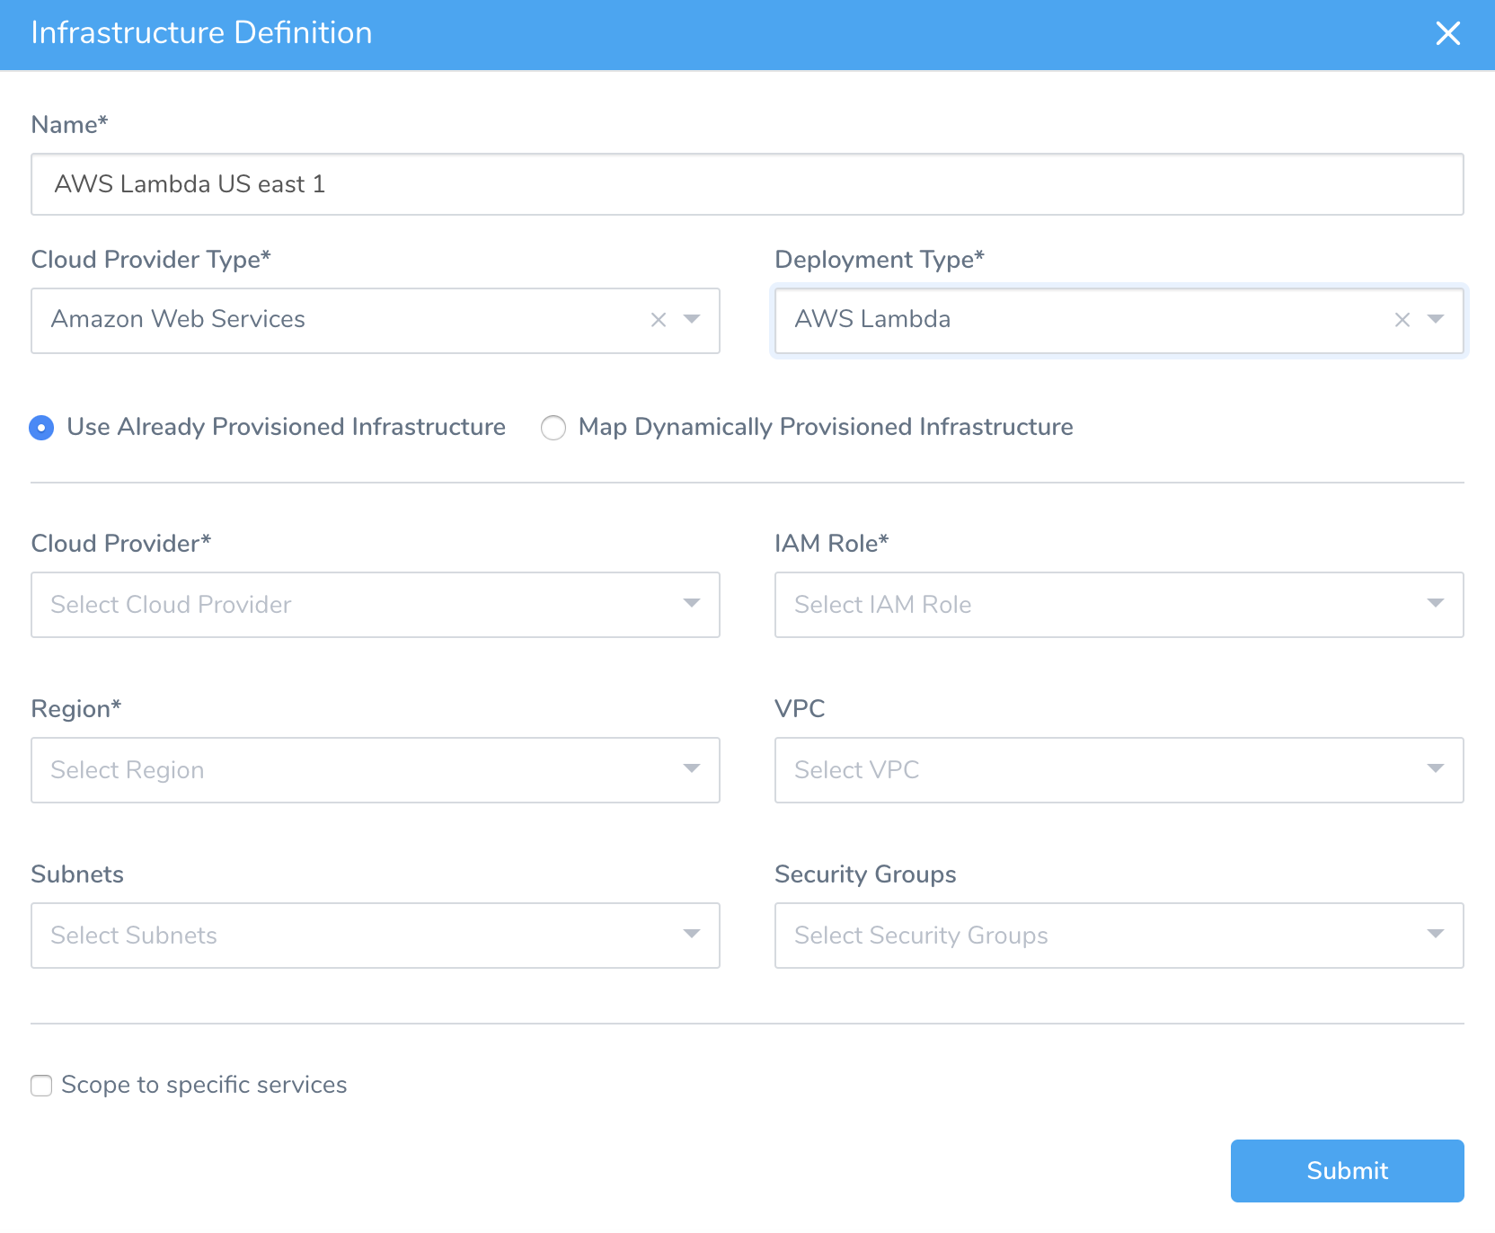Focus the Name input field
This screenshot has height=1233, width=1495.
(747, 184)
